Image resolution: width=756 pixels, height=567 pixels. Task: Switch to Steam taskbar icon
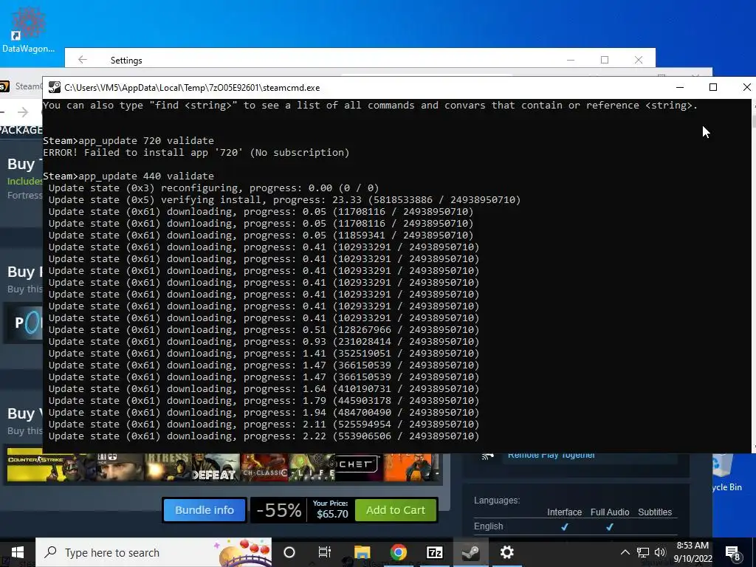[x=470, y=552]
